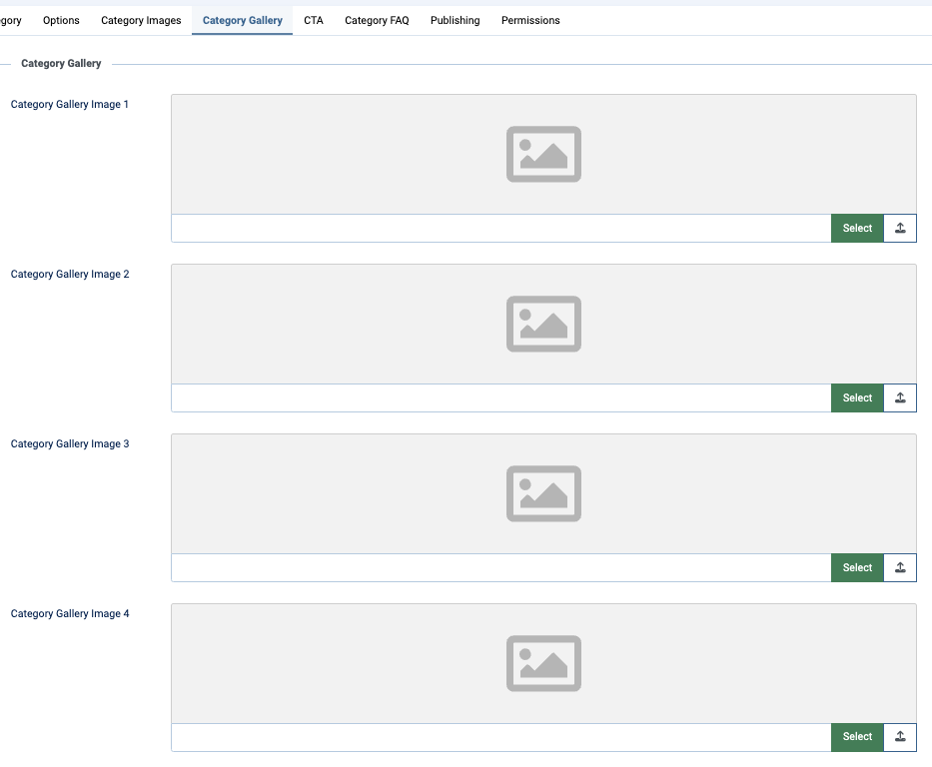The width and height of the screenshot is (932, 767).
Task: Click upload icon for Category Gallery Image 3
Action: tap(900, 567)
